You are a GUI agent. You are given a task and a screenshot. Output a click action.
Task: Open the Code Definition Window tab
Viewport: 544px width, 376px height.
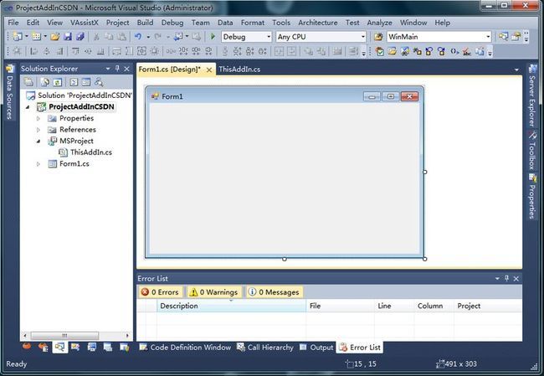click(x=185, y=348)
